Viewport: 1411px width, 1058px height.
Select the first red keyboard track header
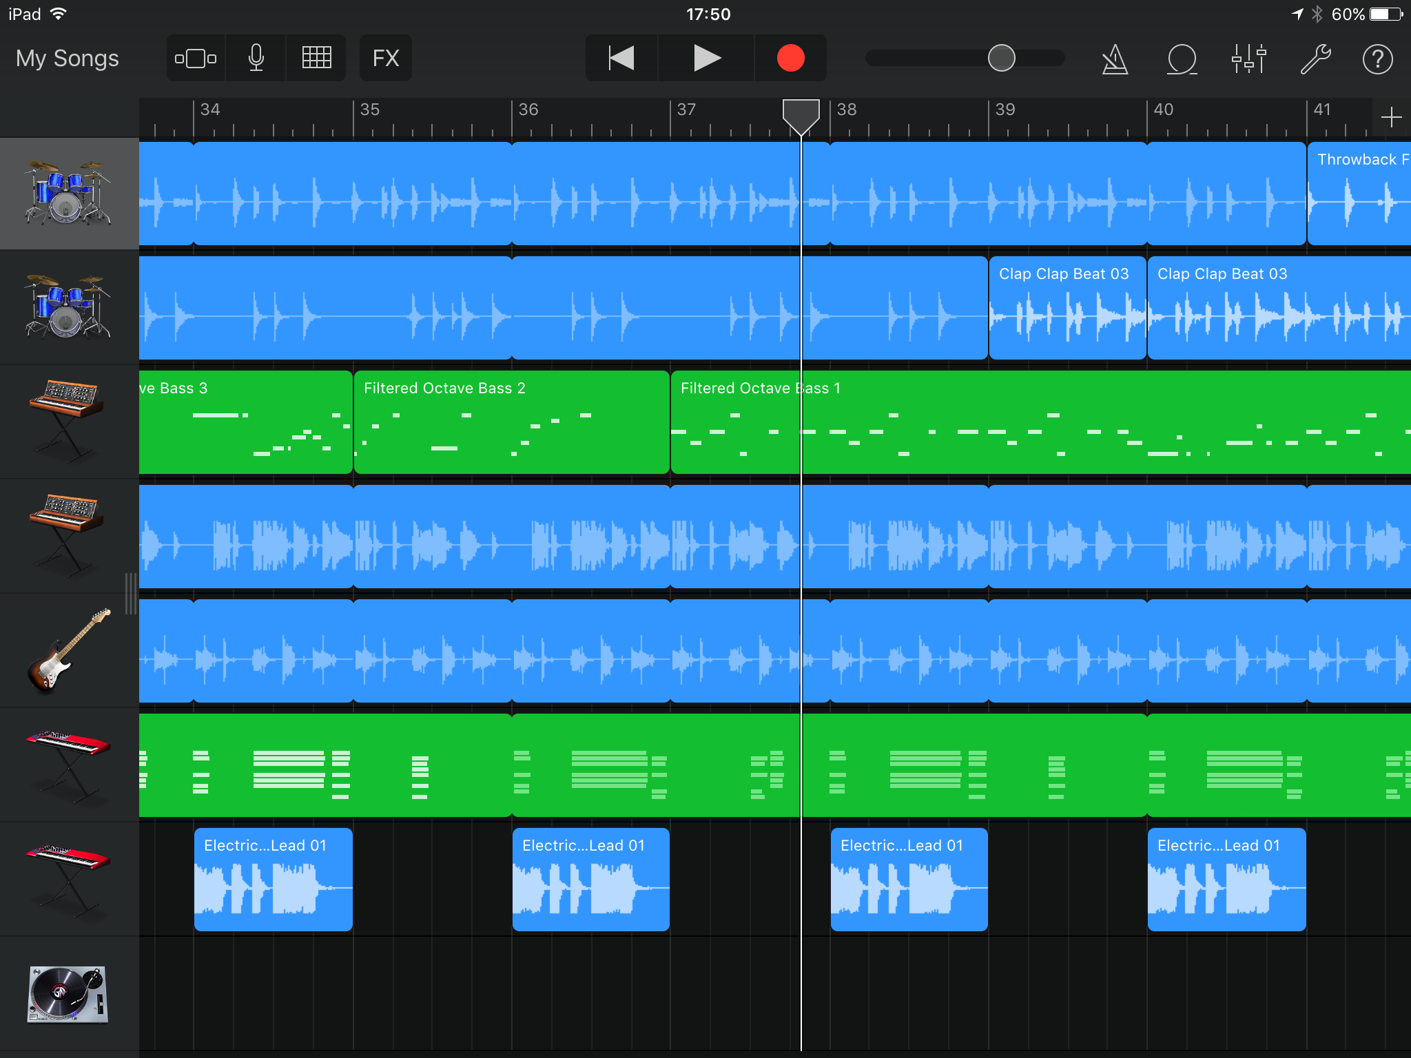click(x=69, y=765)
